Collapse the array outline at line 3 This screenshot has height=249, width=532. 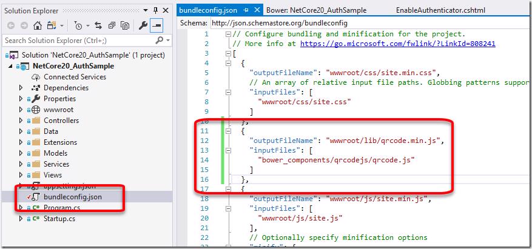pyautogui.click(x=228, y=53)
